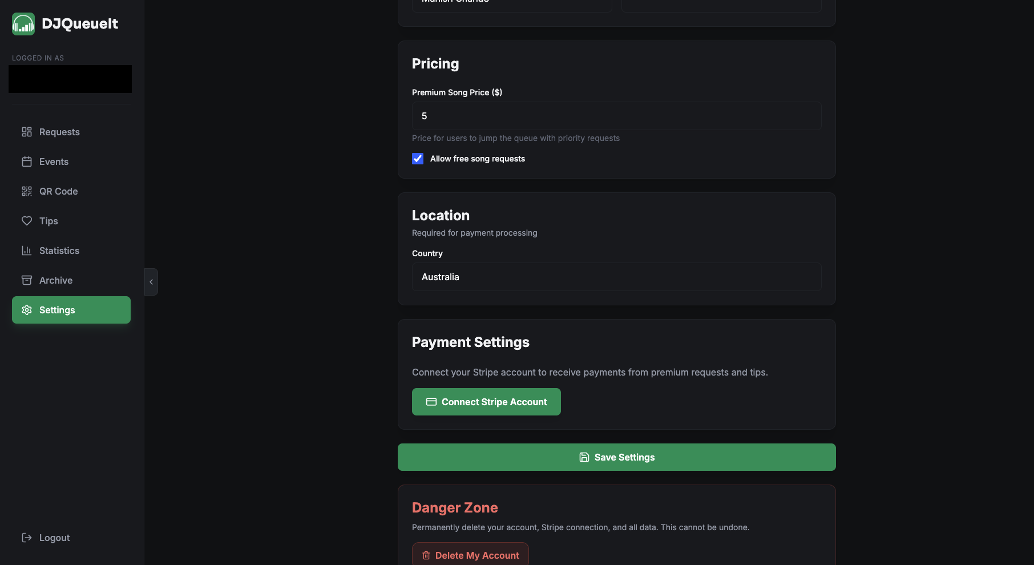
Task: Click the QR Code icon in sidebar
Action: click(x=27, y=191)
